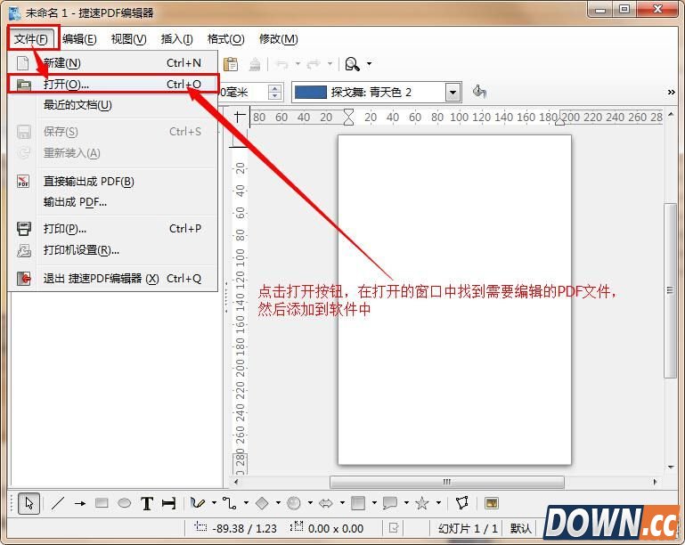685x545 pixels.
Task: Choose 打开 (Open) from File menu
Action: (66, 85)
